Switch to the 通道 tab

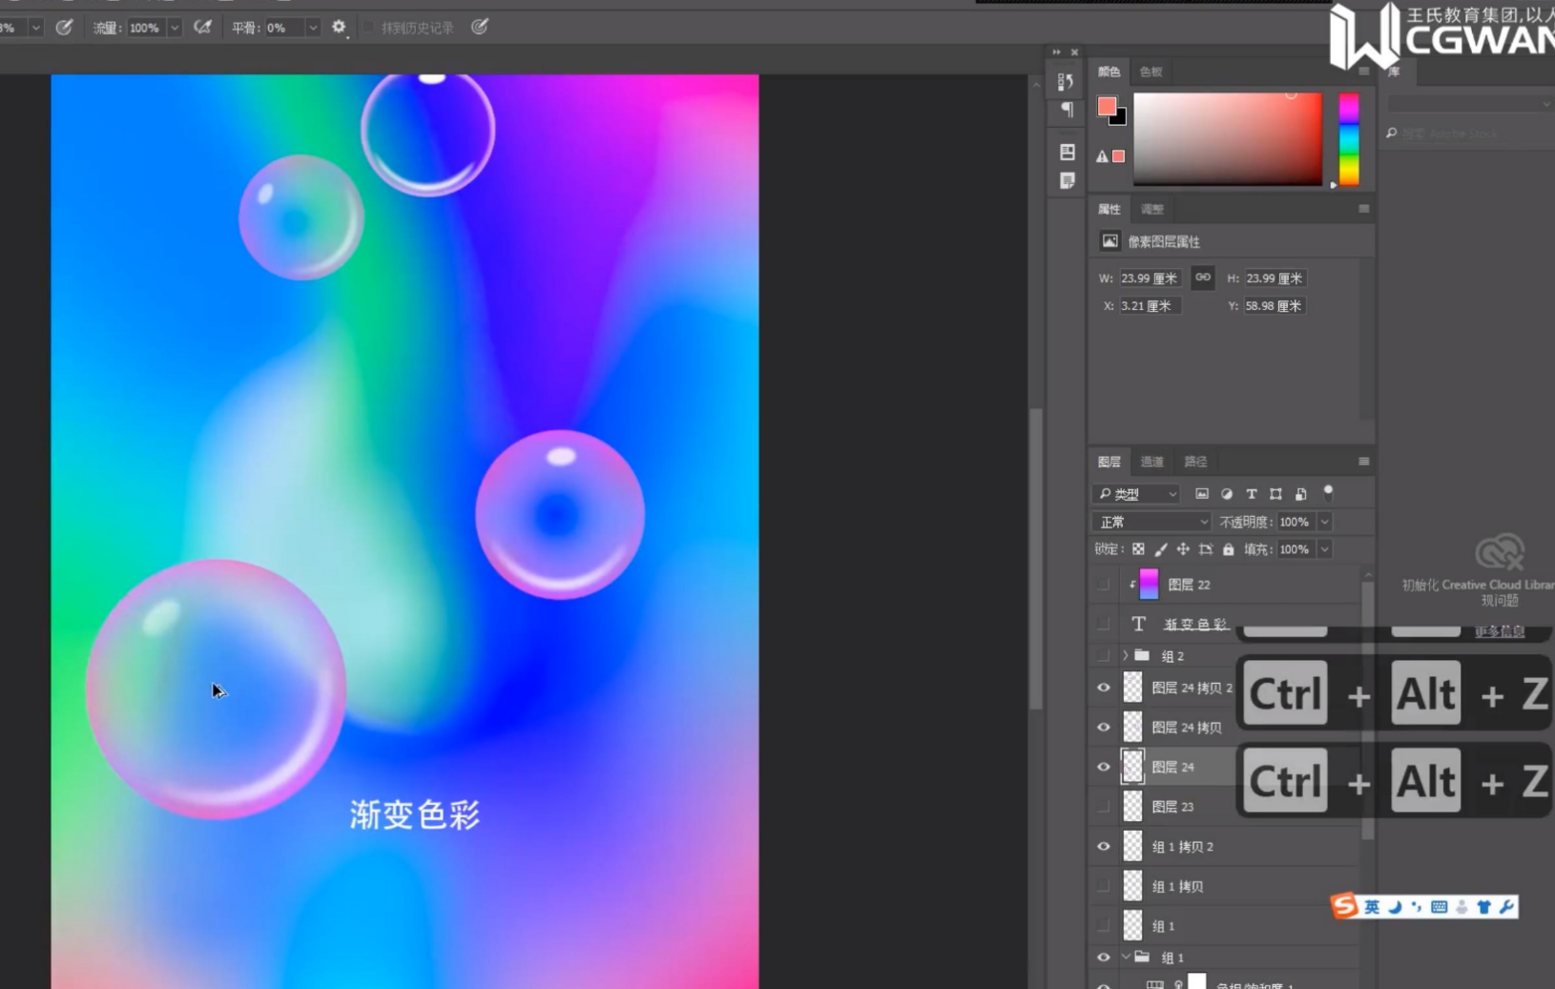point(1152,462)
